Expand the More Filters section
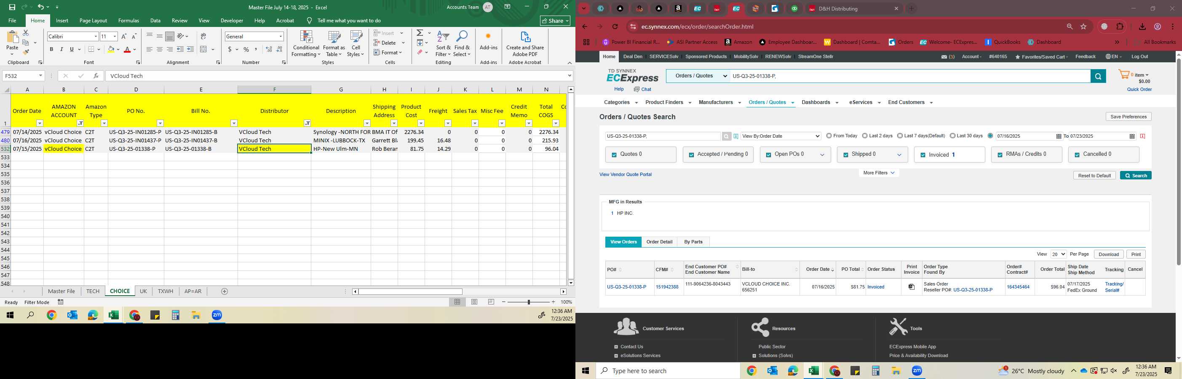This screenshot has height=379, width=1182. [879, 173]
